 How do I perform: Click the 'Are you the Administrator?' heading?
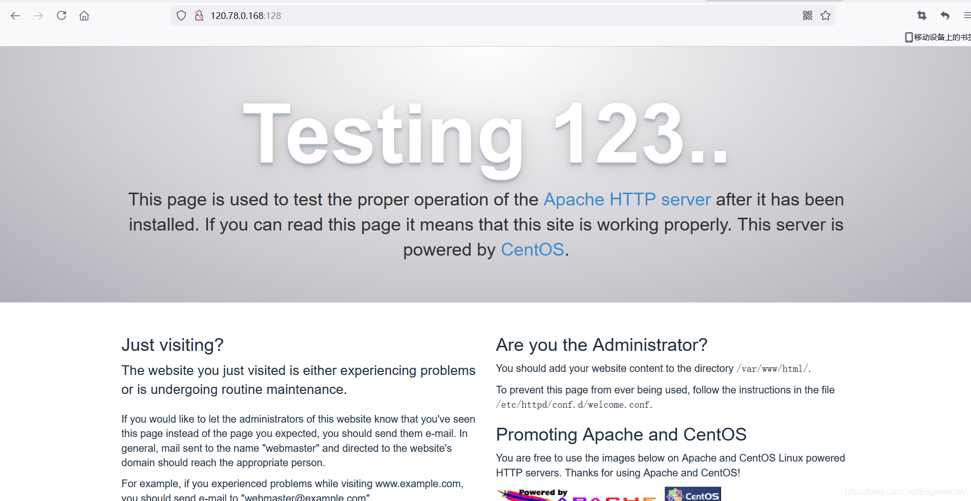pyautogui.click(x=602, y=345)
